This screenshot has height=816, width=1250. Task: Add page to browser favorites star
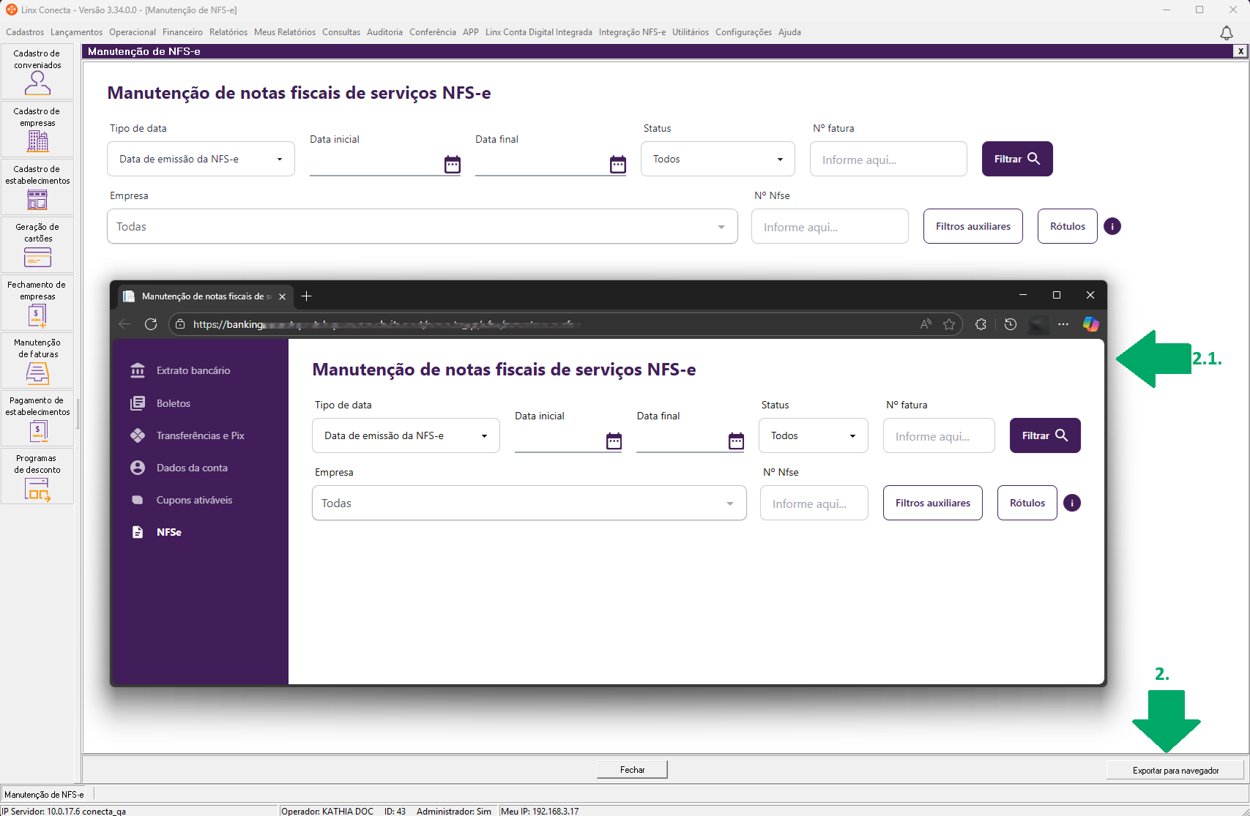949,324
